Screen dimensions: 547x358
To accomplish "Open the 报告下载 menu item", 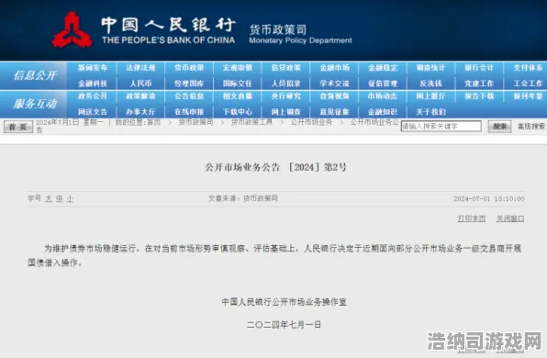I will point(479,96).
